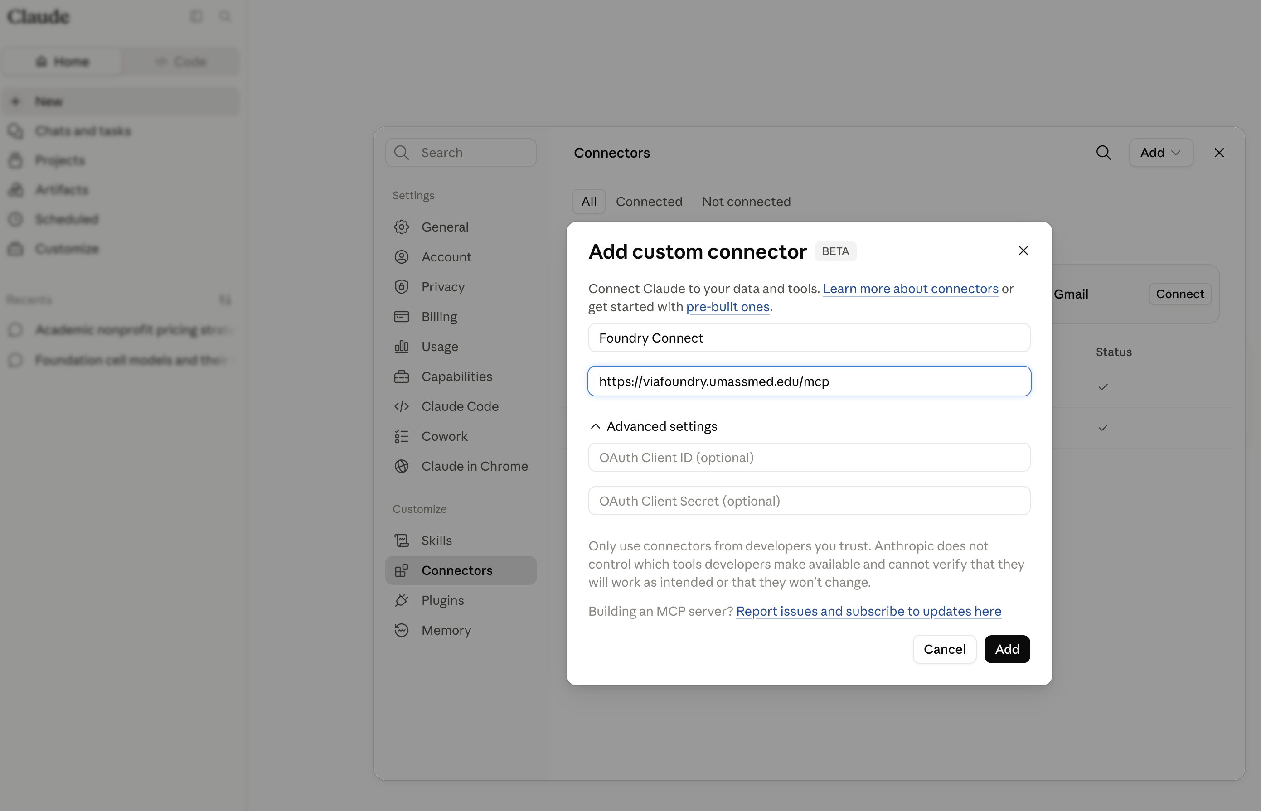Click the Cancel button

(x=944, y=649)
